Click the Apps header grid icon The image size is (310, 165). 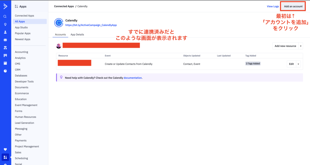[16, 7]
